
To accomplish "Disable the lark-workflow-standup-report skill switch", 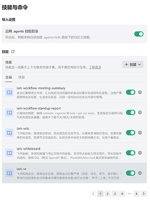I will tap(130, 113).
